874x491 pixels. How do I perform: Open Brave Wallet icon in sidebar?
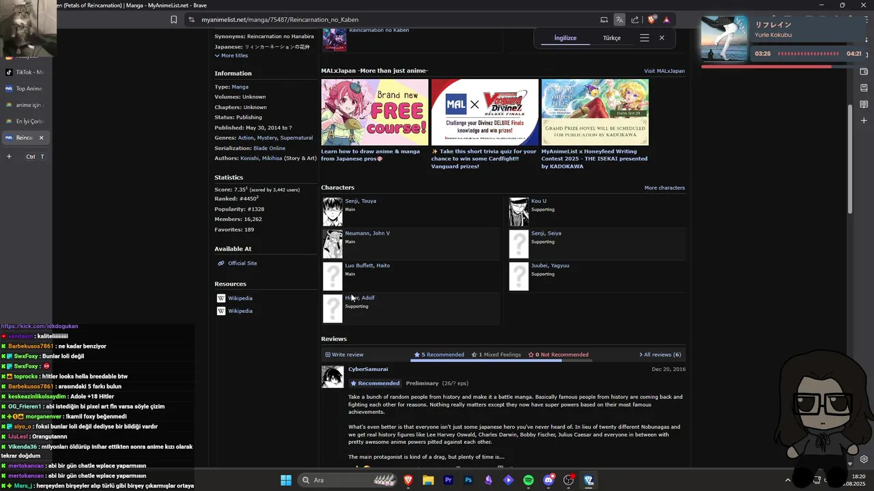pyautogui.click(x=864, y=72)
